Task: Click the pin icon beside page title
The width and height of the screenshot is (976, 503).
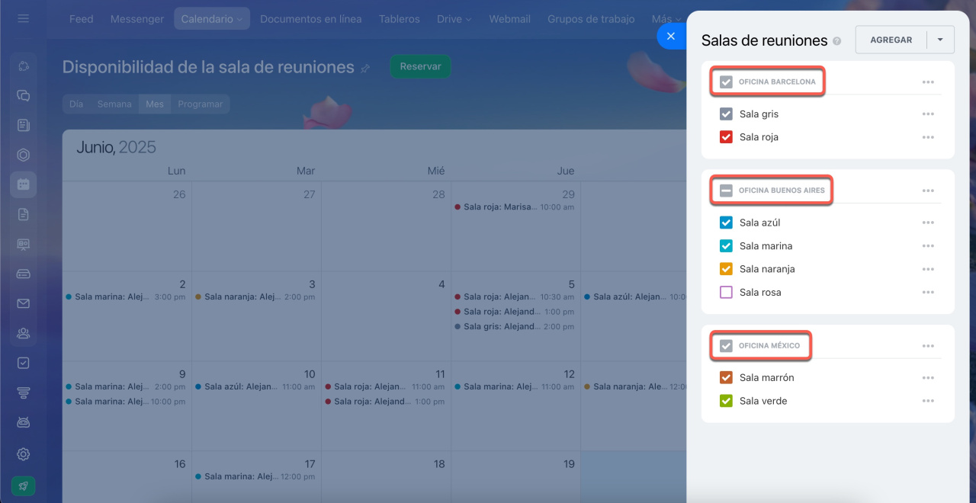Action: pos(365,68)
